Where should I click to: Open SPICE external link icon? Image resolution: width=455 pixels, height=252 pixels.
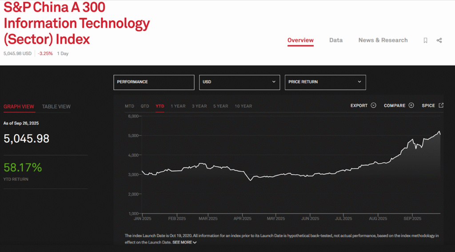point(441,106)
